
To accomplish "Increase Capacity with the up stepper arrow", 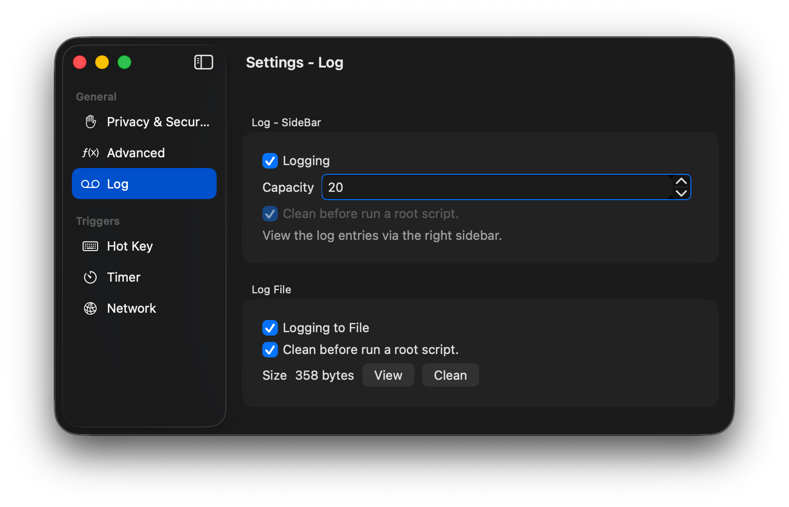I will [681, 182].
